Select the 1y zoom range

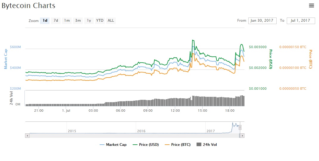[89, 20]
